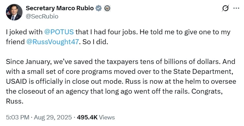This screenshot has width=244, height=126.
Task: Click the government seal affiliation badge
Action: [x=107, y=8]
